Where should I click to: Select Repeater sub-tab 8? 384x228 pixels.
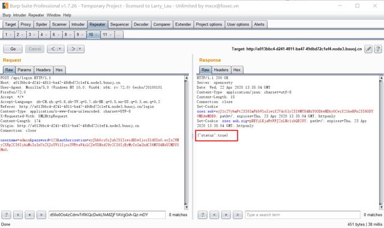pos(68,35)
